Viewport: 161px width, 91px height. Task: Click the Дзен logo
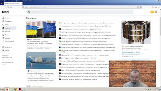6,12
